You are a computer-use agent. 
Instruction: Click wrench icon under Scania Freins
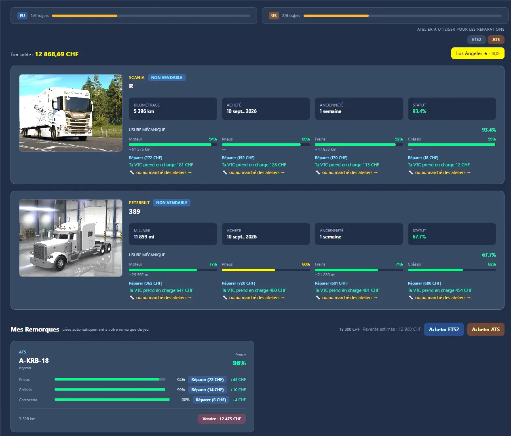(318, 173)
